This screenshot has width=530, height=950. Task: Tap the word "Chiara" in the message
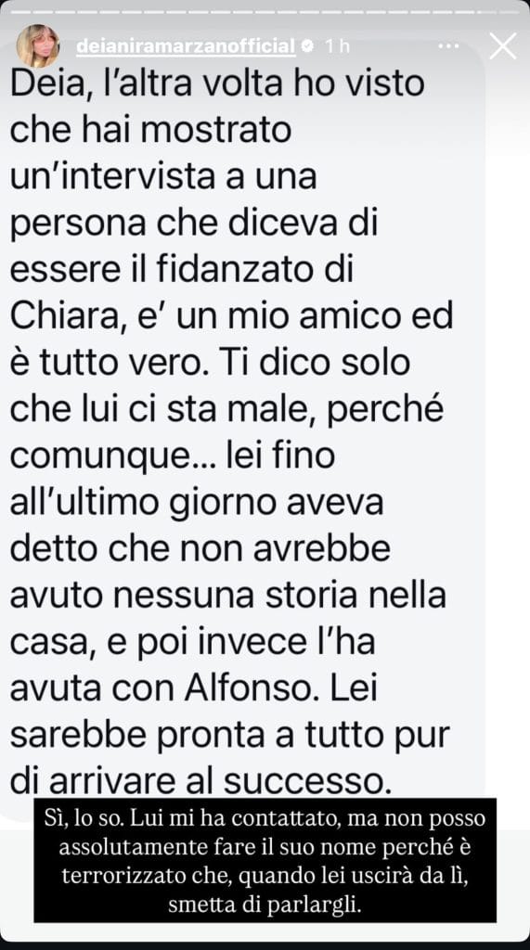point(64,317)
